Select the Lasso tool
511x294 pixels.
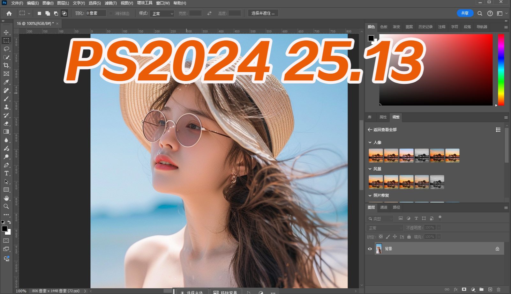tap(6, 49)
